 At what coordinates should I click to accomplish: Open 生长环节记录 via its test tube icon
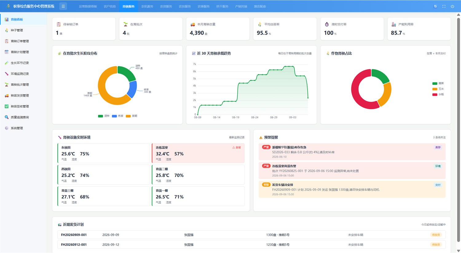[x=6, y=63]
